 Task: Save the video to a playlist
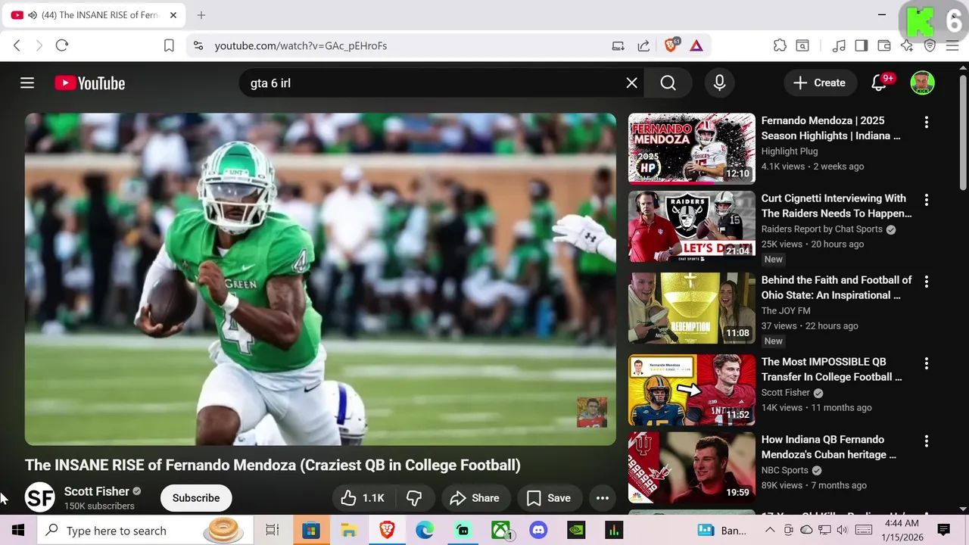(549, 498)
